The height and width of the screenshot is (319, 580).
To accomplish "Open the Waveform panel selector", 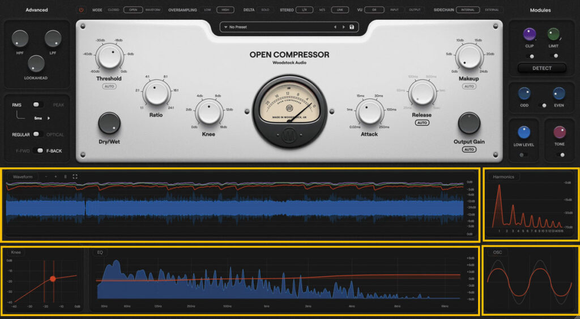I will 23,176.
